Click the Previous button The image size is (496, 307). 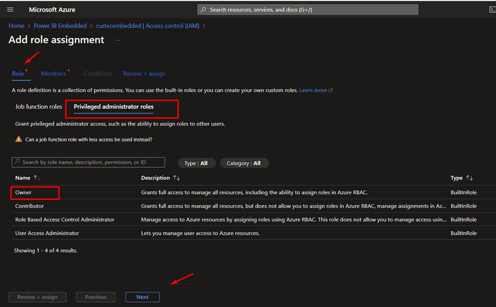(x=96, y=297)
